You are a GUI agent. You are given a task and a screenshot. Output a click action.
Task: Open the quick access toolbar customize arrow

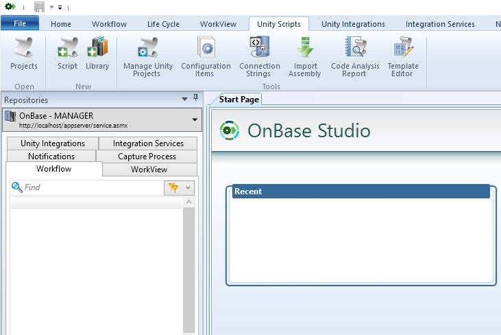(x=60, y=7)
